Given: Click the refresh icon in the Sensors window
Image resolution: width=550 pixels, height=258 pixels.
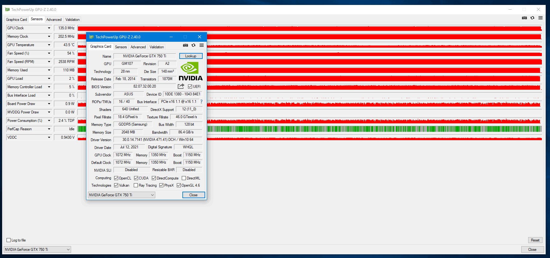Looking at the screenshot, I should pos(532,18).
